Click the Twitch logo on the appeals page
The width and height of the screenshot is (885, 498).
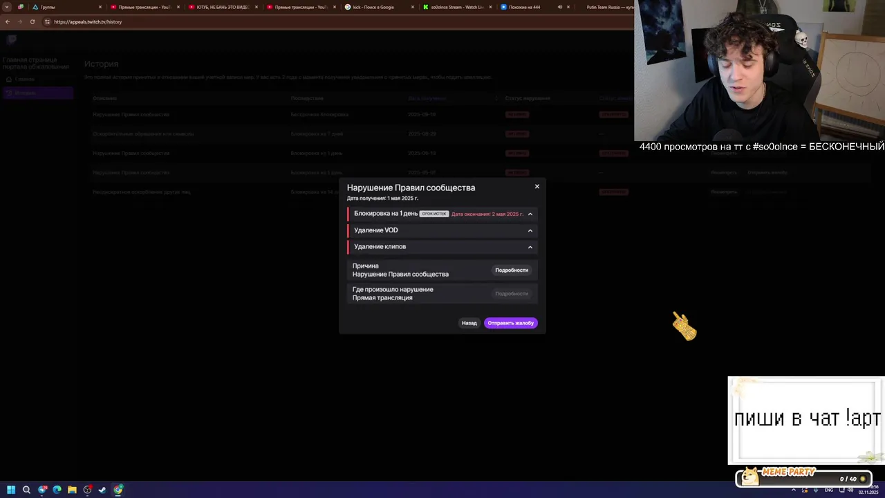pos(12,39)
